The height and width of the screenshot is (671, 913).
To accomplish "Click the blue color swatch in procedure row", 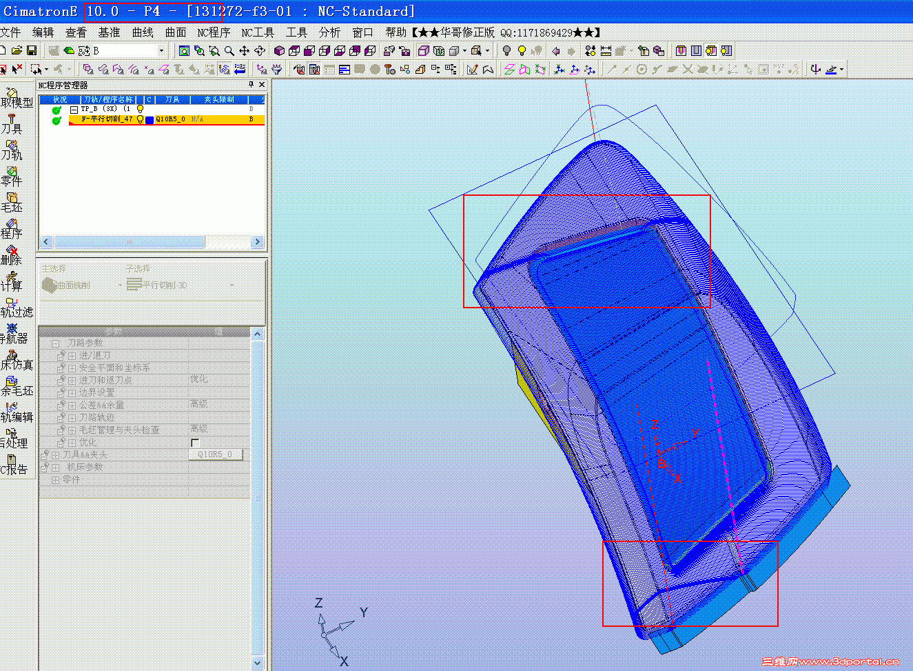I will click(x=150, y=120).
